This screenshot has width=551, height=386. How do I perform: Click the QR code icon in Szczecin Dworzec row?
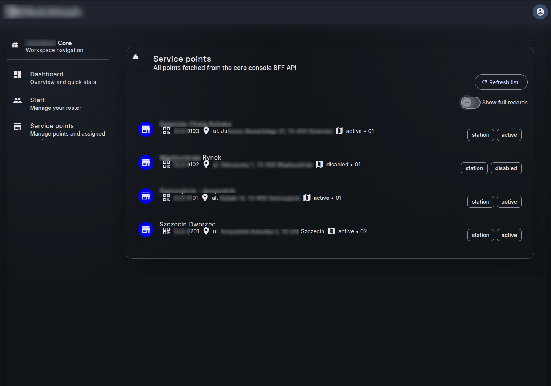(x=166, y=231)
